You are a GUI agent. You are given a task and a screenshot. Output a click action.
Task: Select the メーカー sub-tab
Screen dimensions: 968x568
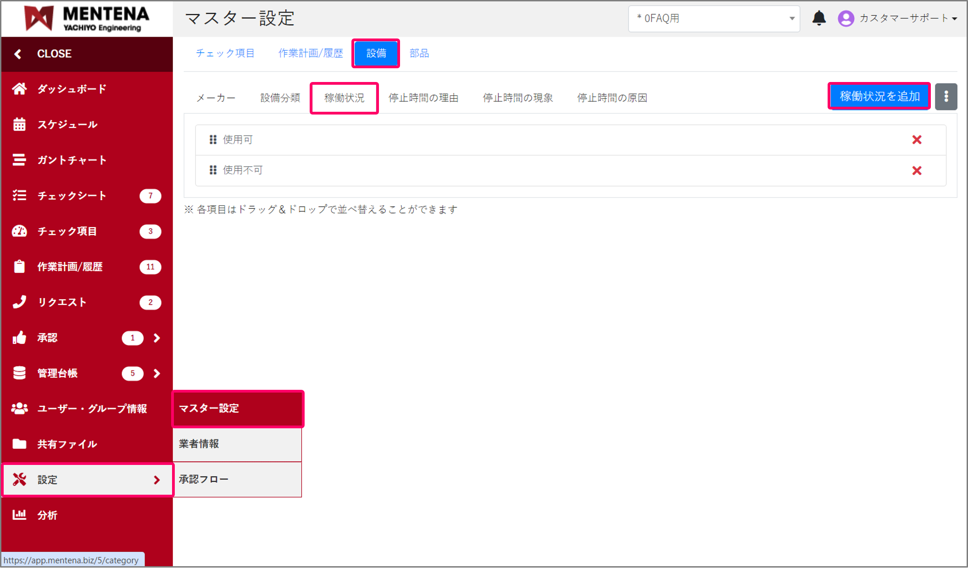pos(216,97)
